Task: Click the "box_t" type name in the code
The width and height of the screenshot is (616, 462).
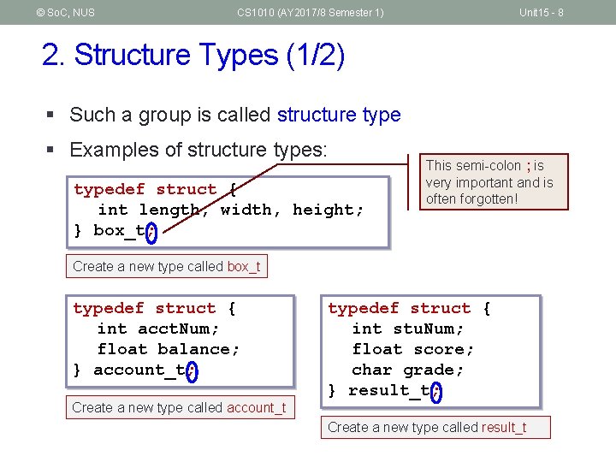Action: click(x=119, y=231)
